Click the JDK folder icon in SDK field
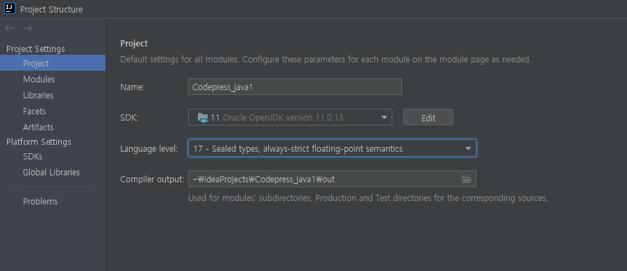The width and height of the screenshot is (627, 271). pyautogui.click(x=203, y=117)
